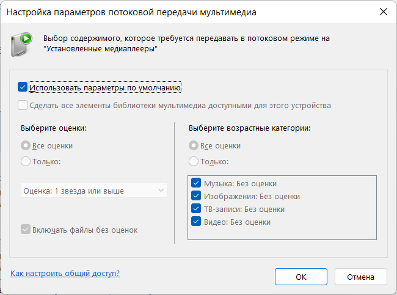Open the "Оценка: 1 звезда или выше" dropdown
This screenshot has width=397, height=295.
tap(94, 191)
